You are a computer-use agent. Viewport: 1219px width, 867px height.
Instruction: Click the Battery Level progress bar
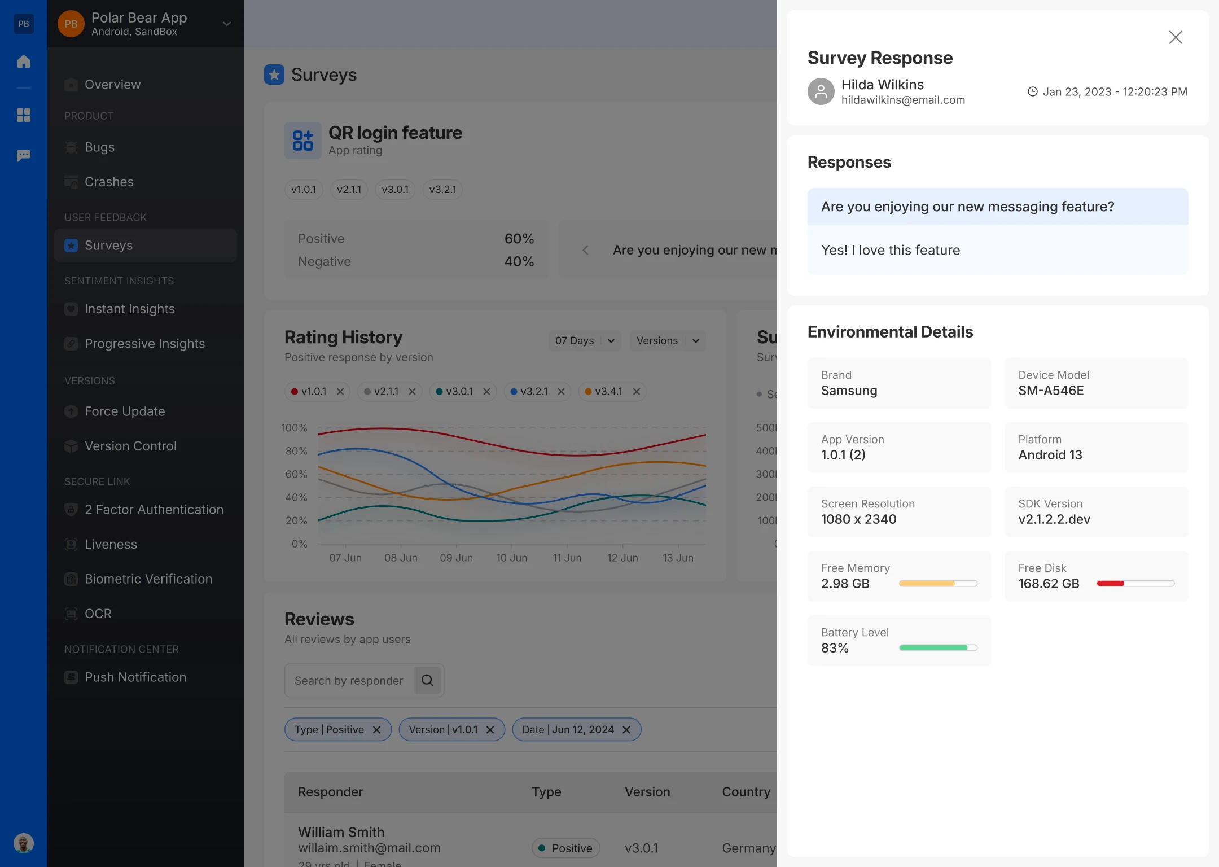point(938,648)
